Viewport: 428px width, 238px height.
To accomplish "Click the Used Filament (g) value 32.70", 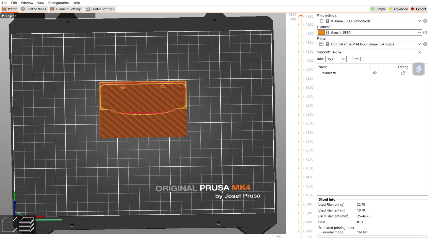I will (x=361, y=205).
